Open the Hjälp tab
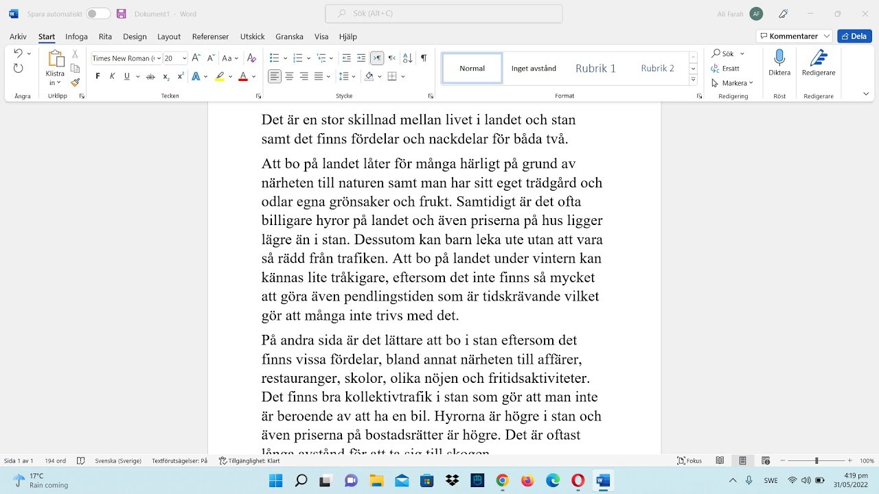The width and height of the screenshot is (879, 494). pyautogui.click(x=347, y=36)
